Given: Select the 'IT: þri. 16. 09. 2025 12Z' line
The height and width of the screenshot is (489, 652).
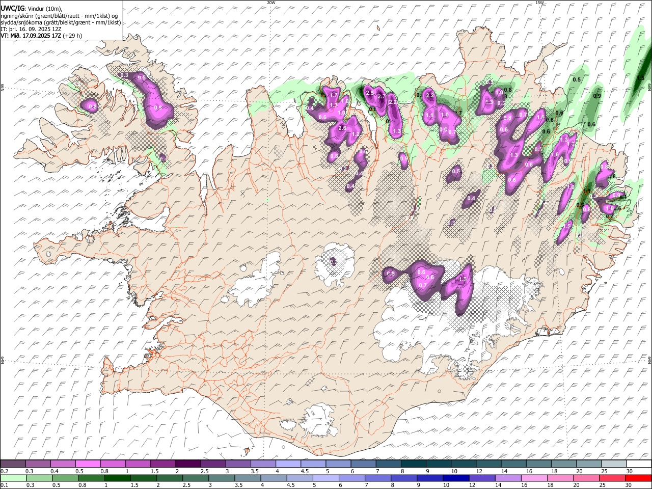Looking at the screenshot, I should click(31, 29).
